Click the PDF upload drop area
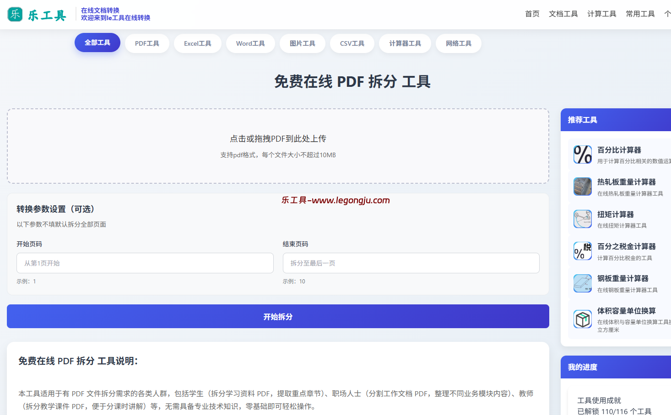The image size is (671, 415). 277,145
